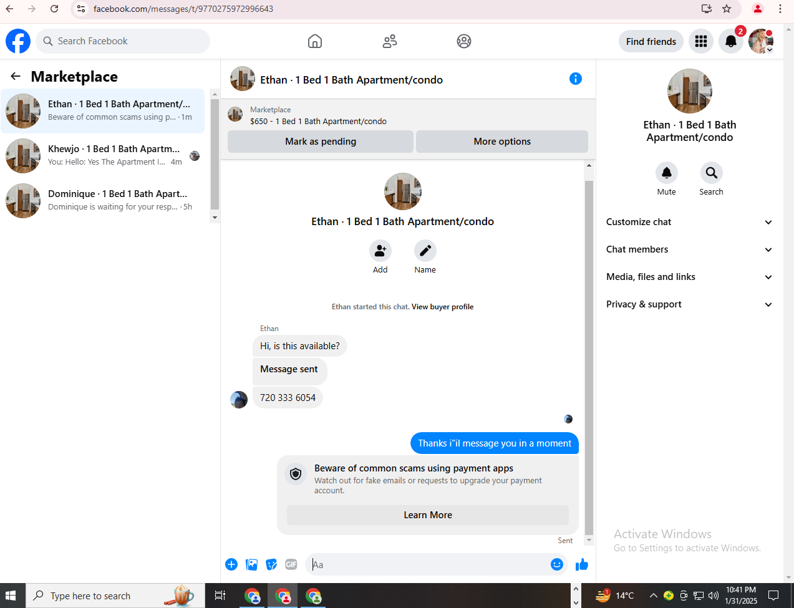Image resolution: width=794 pixels, height=608 pixels.
Task: Send a thumbs-up like
Action: [x=582, y=564]
